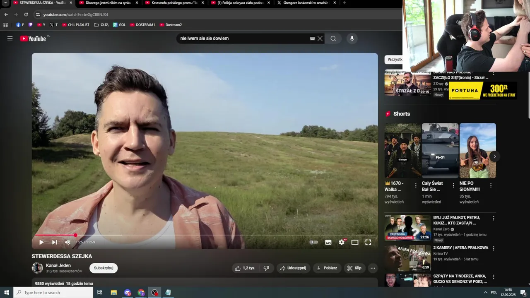The width and height of the screenshot is (530, 298).
Task: Open the Facebook 'F' bookmark
Action: (x=20, y=25)
